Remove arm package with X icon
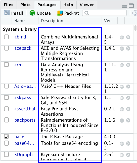The width and height of the screenshot is (137, 163). click(128, 65)
